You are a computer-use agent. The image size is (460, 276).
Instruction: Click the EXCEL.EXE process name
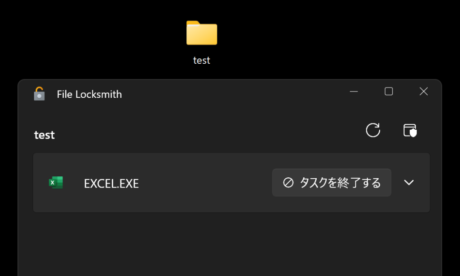111,184
